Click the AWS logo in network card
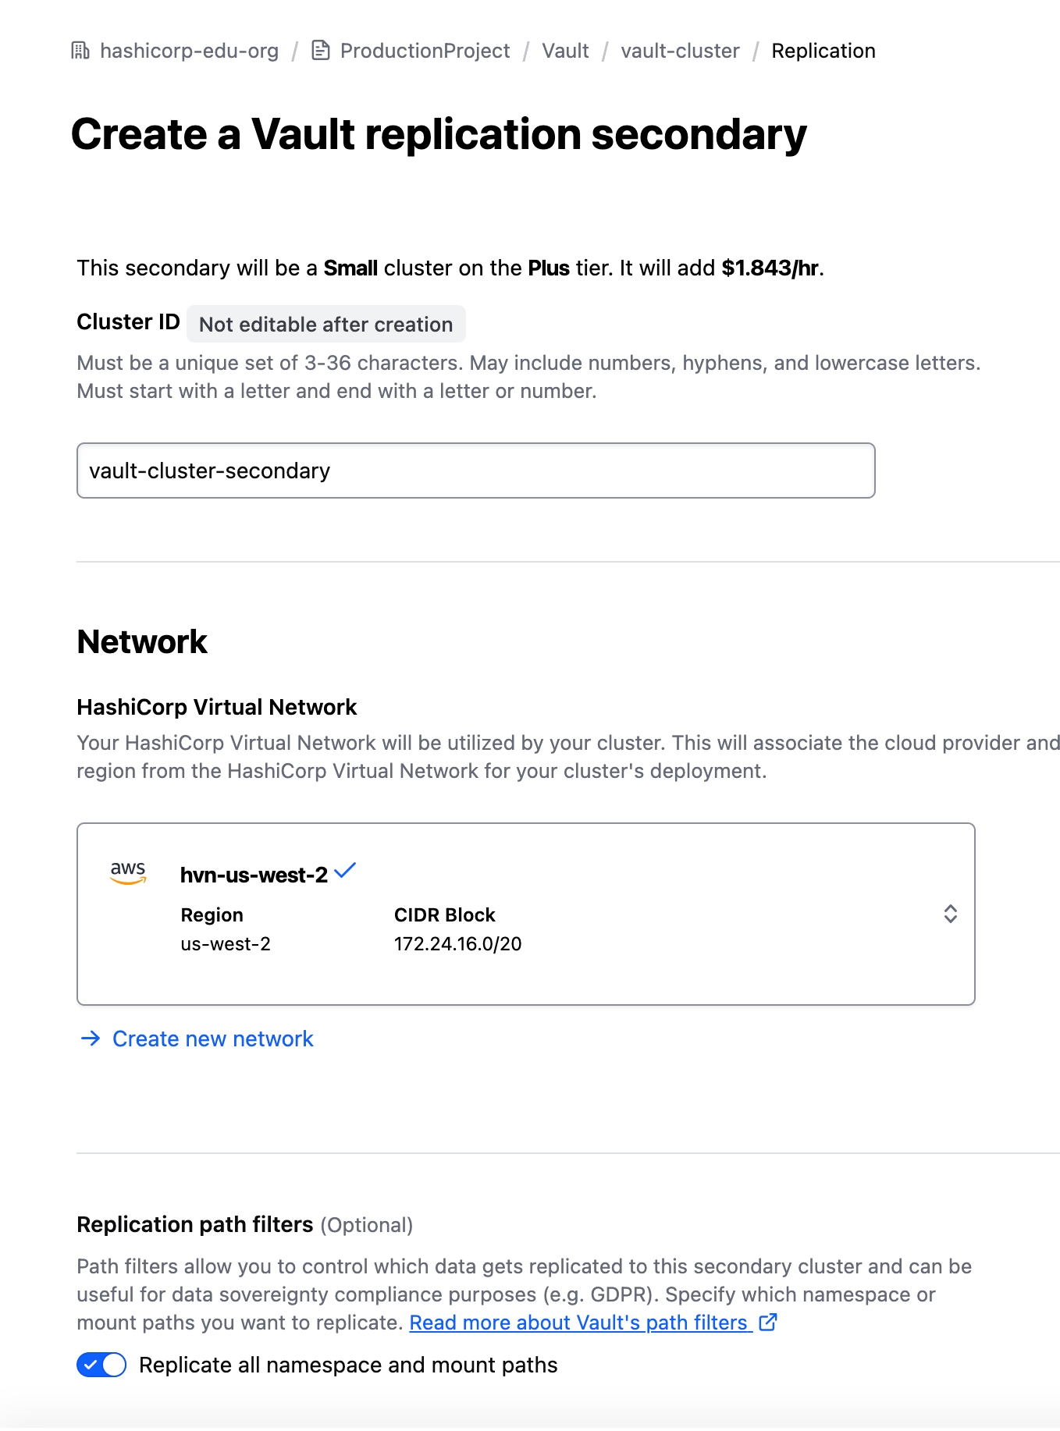This screenshot has width=1060, height=1431. pos(128,872)
